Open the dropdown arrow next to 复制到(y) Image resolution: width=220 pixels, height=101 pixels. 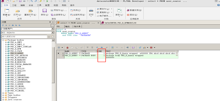tap(112, 12)
